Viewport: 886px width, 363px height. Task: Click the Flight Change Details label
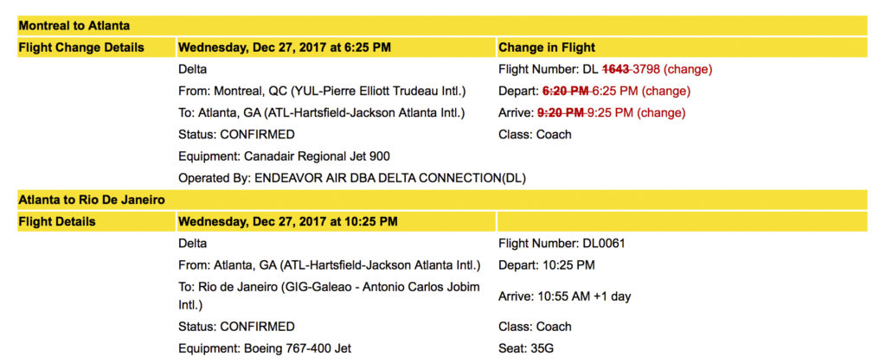pos(81,47)
